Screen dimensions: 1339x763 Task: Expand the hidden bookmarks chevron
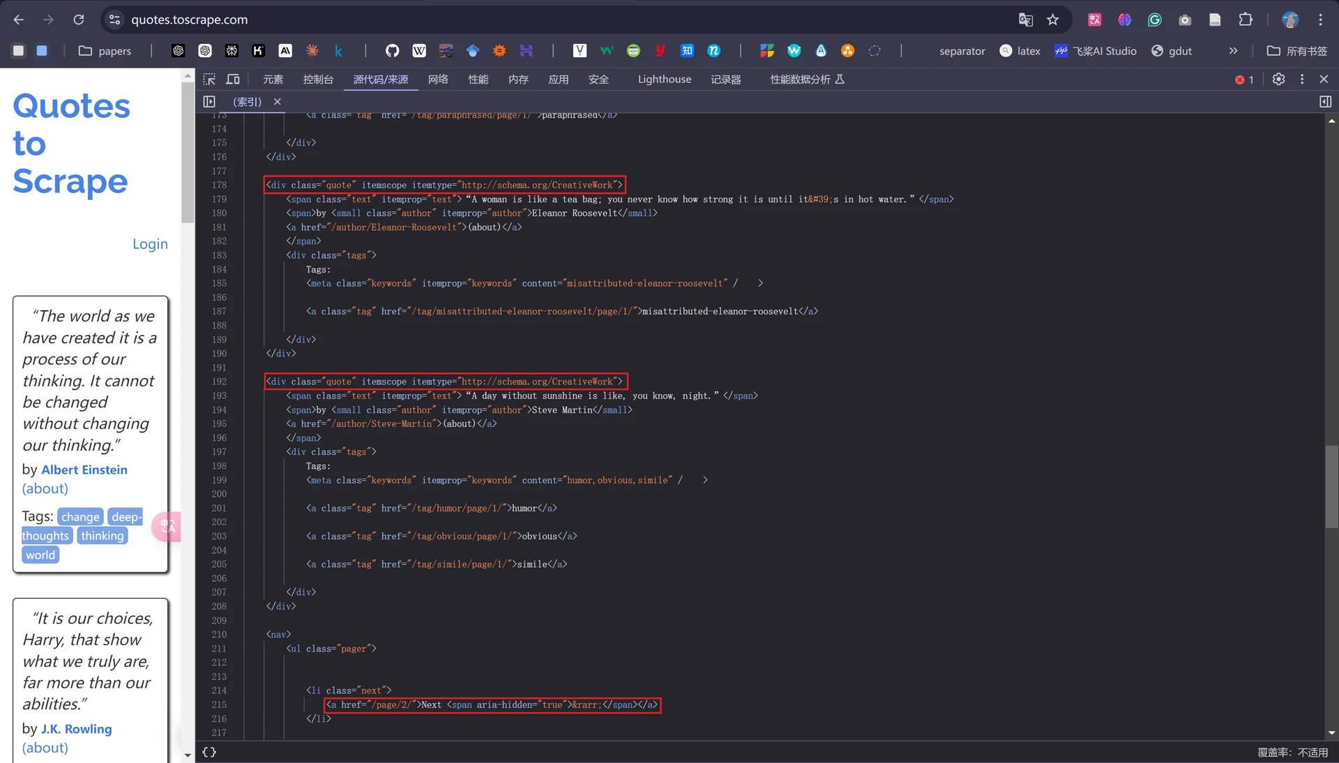tap(1233, 51)
